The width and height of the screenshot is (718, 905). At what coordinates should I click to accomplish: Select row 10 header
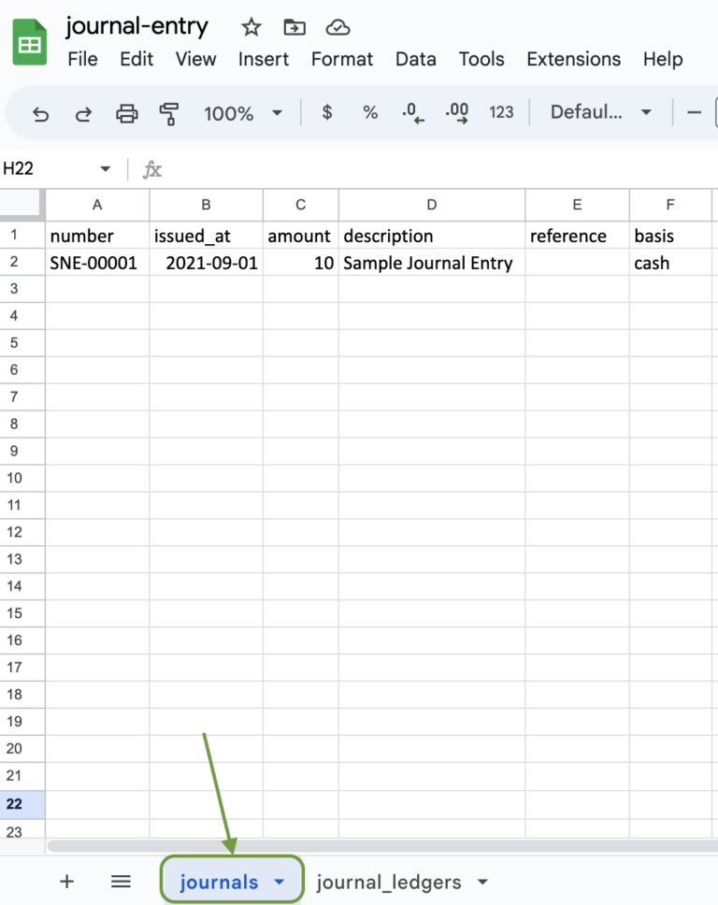point(22,478)
